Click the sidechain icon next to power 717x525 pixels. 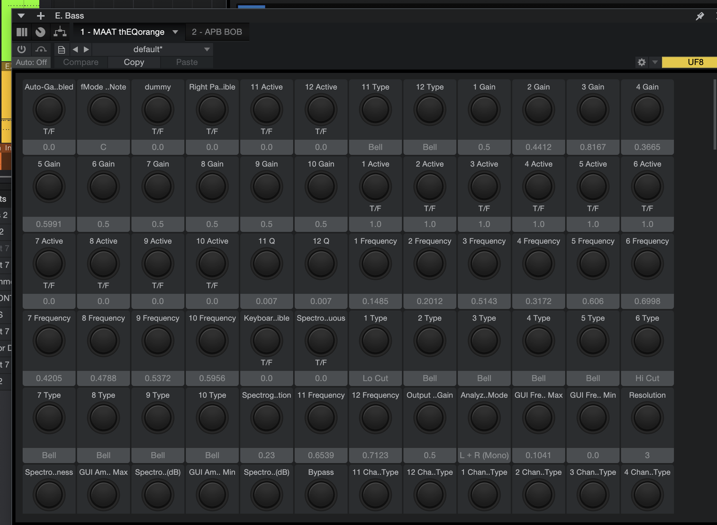coord(41,49)
